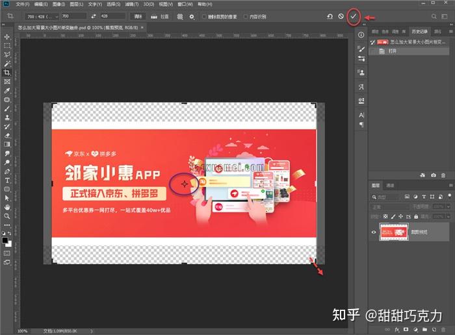Switch to the History (历史记录) tab

coord(419,31)
